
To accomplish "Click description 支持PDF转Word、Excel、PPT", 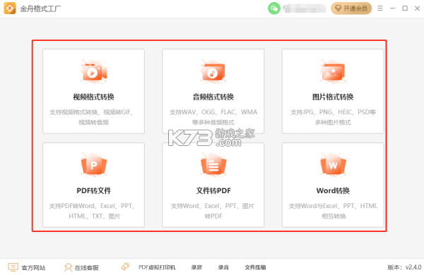I will click(x=92, y=206).
